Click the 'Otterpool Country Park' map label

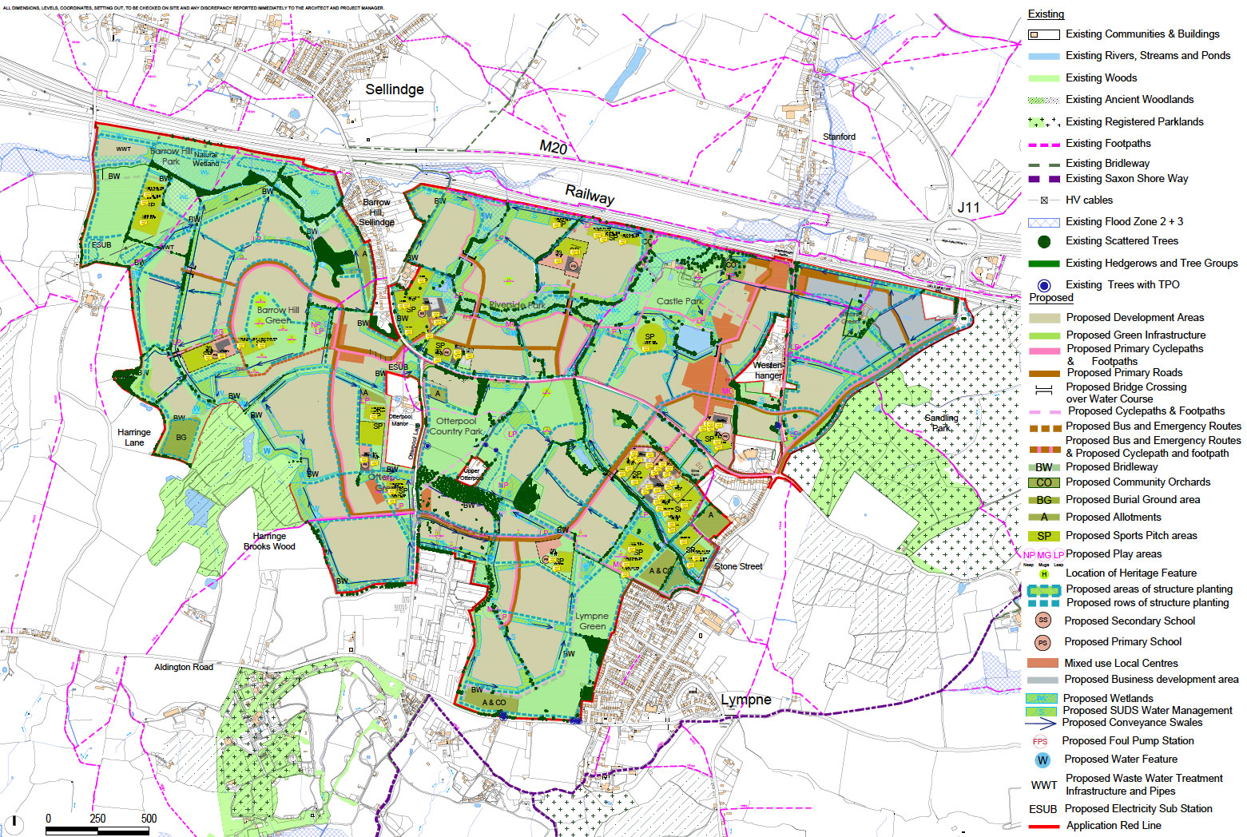click(456, 426)
